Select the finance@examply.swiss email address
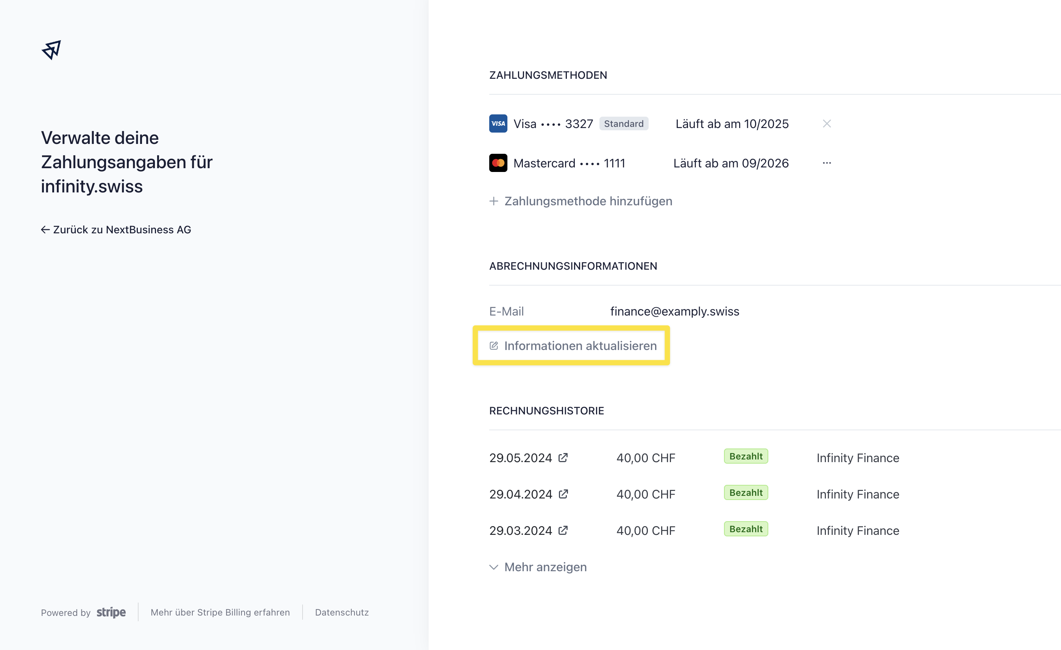Viewport: 1061px width, 650px height. [x=674, y=311]
